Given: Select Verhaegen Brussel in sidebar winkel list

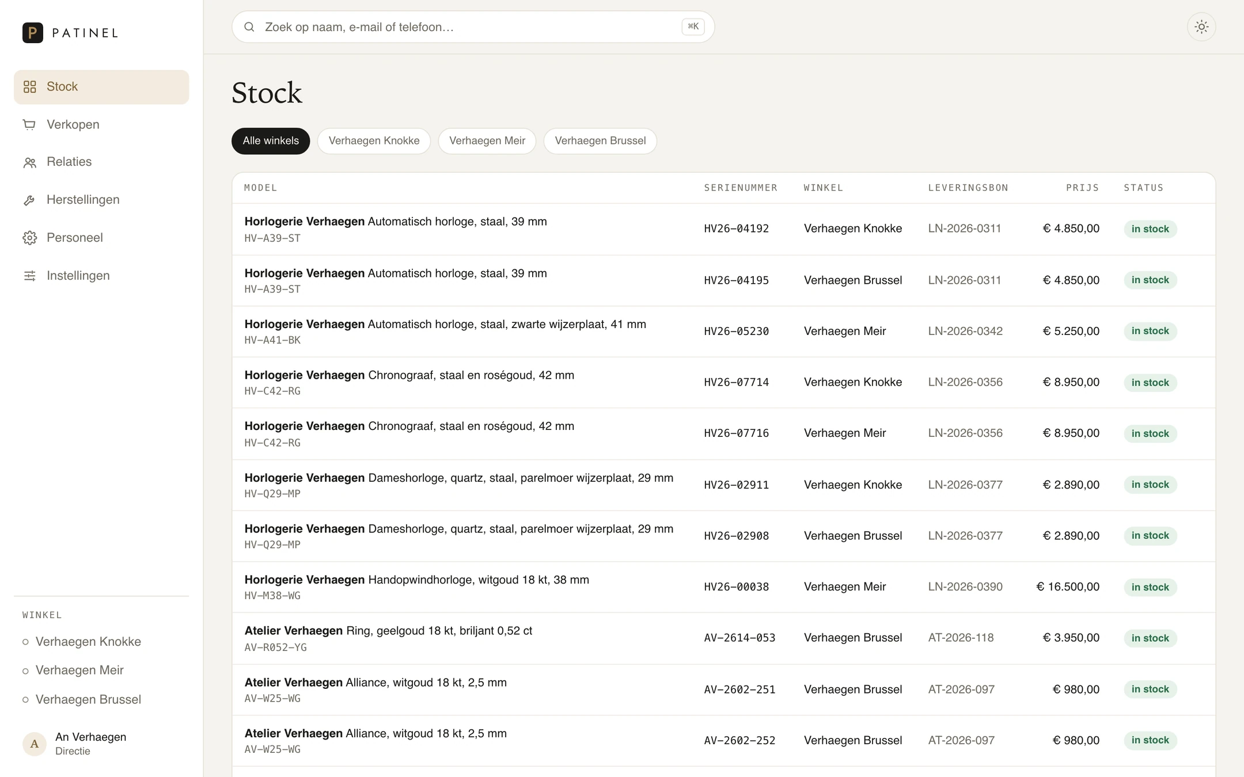Looking at the screenshot, I should tap(82, 700).
